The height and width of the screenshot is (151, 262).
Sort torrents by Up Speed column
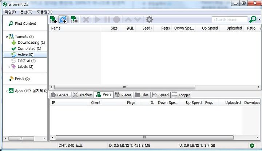tap(208, 28)
